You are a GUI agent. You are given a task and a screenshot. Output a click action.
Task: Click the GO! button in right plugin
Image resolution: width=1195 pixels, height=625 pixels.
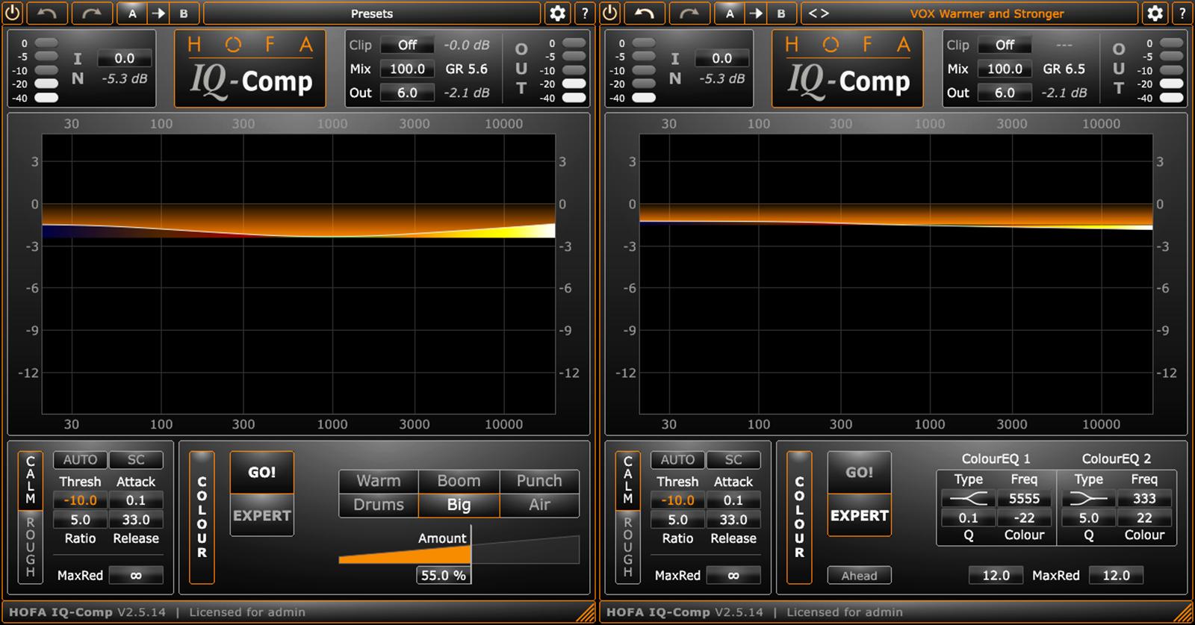click(859, 472)
